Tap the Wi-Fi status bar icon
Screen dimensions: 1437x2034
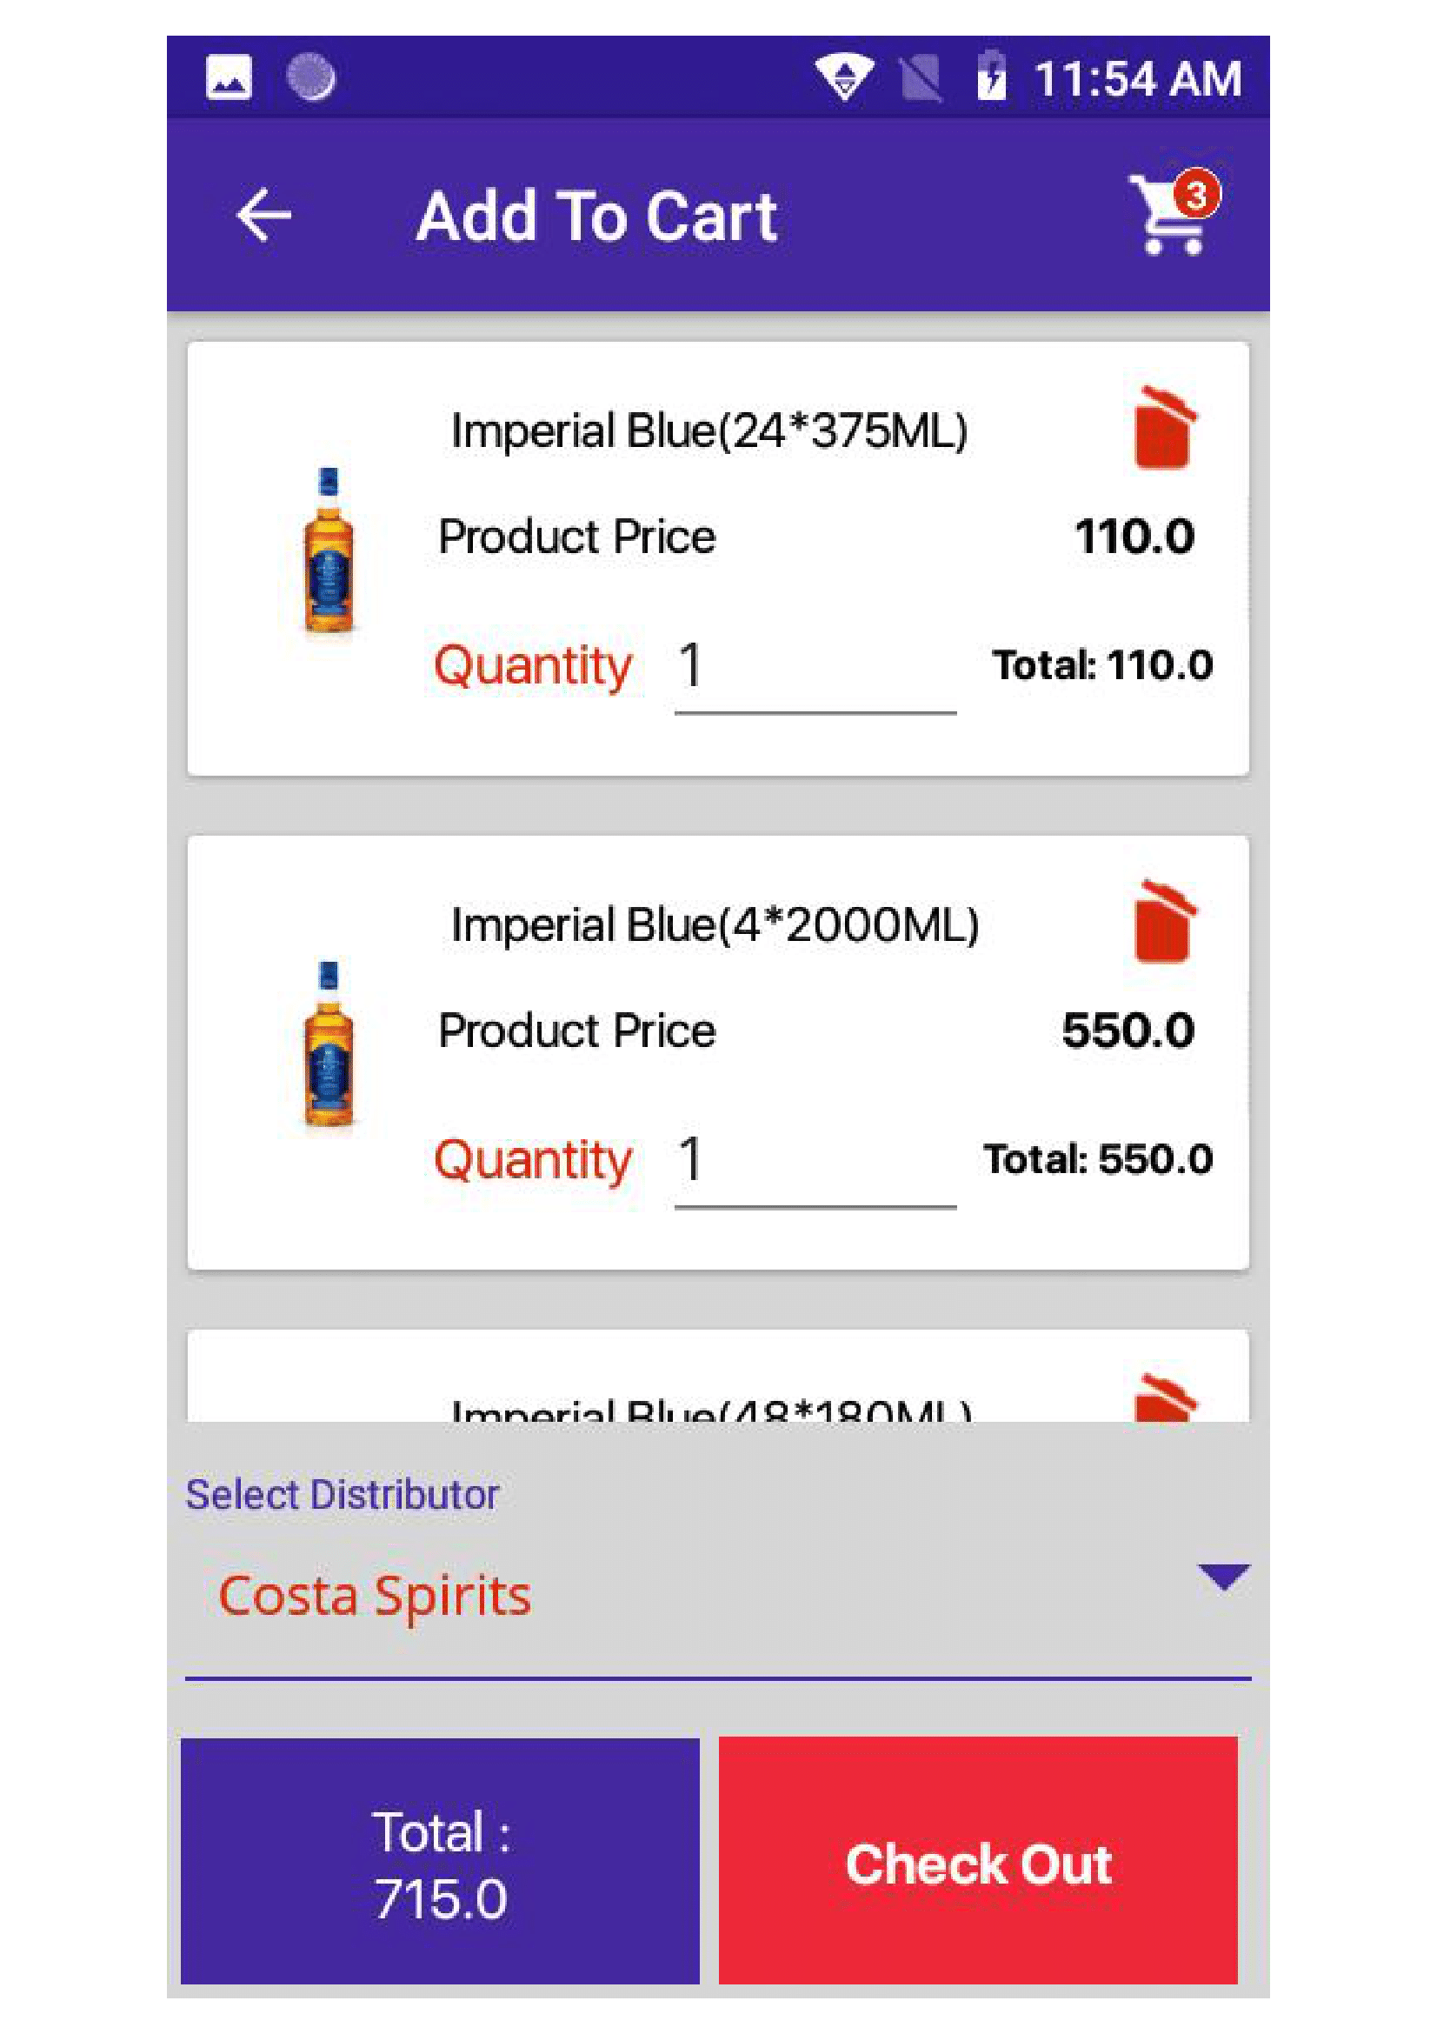click(844, 78)
